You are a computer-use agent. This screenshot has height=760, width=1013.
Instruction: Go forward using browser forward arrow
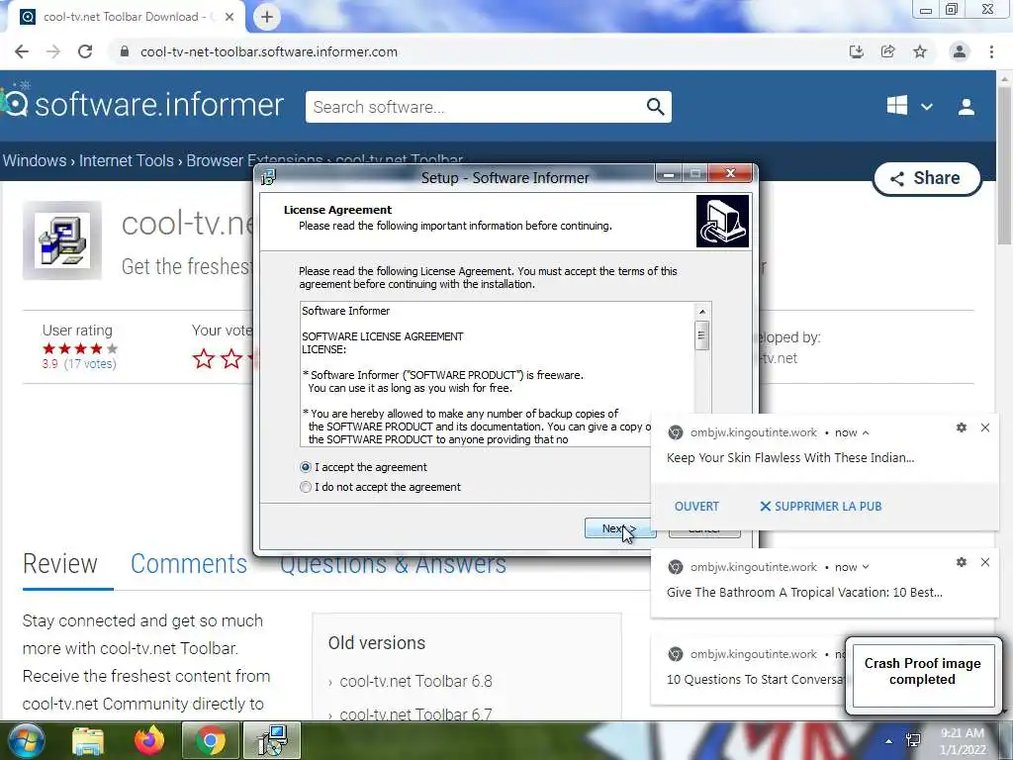(53, 51)
